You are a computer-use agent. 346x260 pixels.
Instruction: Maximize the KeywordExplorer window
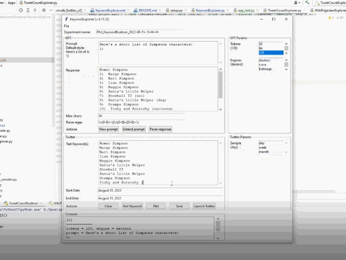click(274, 19)
